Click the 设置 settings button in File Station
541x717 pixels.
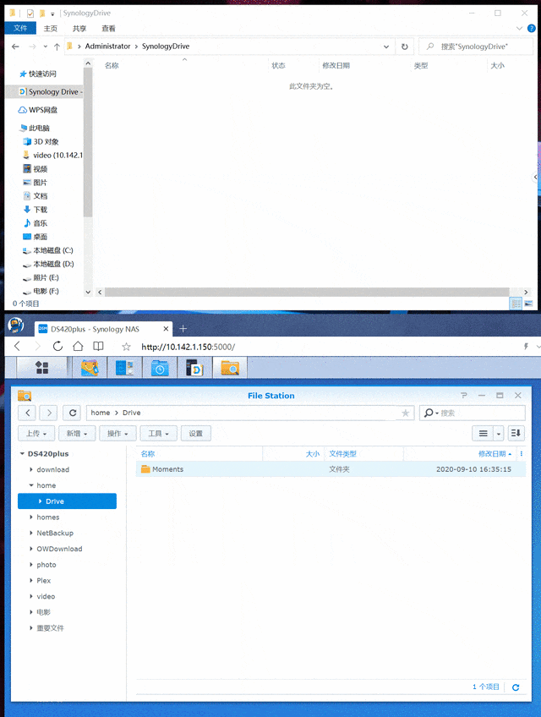(196, 433)
